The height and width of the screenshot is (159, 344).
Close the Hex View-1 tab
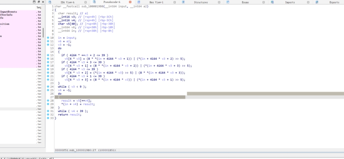pyautogui.click(x=174, y=2)
